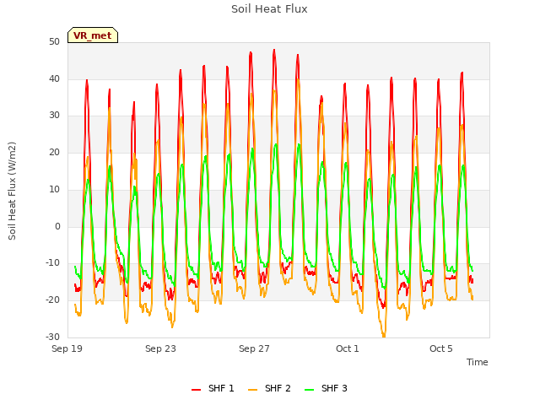
Task: Click the green SHF 3 legend marker
Action: tap(310, 390)
